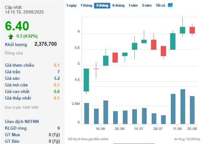Image resolution: width=209 pixels, height=144 pixels.
Task: View the 3 năm price history
Action: (x=147, y=6)
